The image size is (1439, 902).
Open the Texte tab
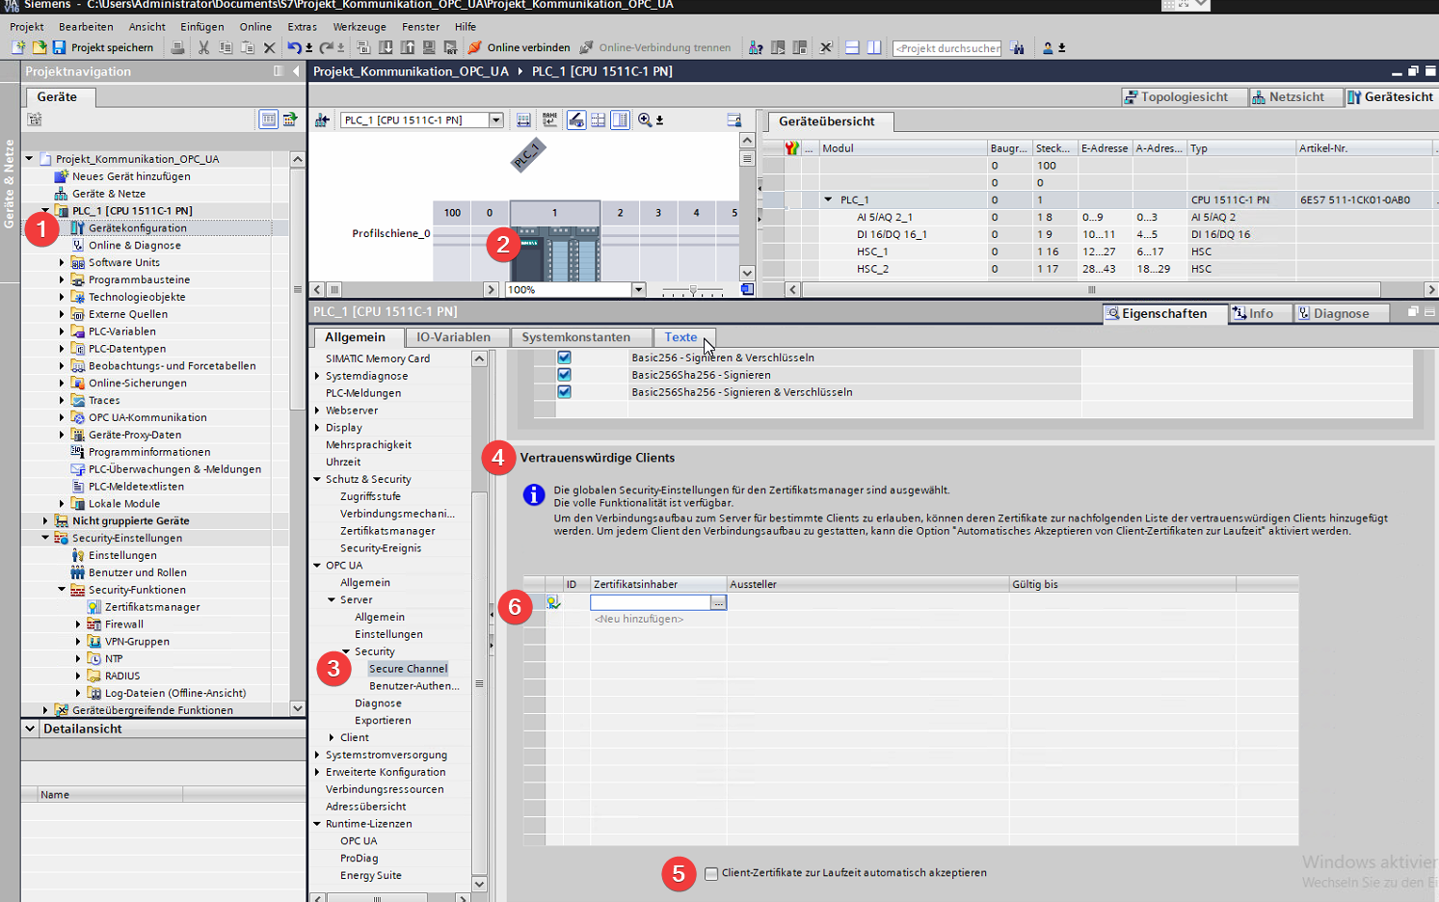coord(680,337)
